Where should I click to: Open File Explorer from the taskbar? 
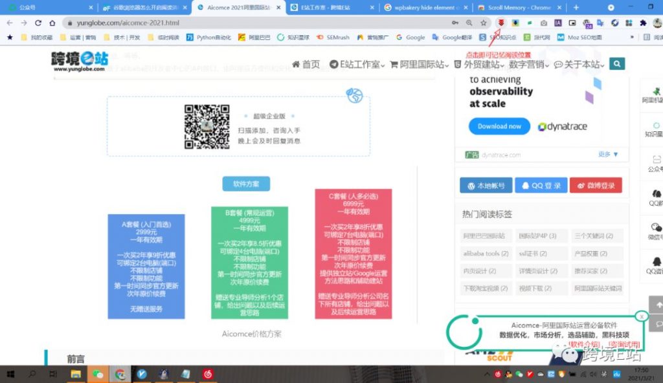click(x=76, y=374)
